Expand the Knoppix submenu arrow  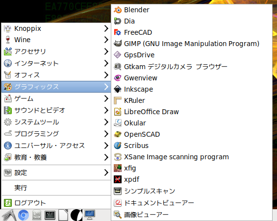tap(106, 28)
